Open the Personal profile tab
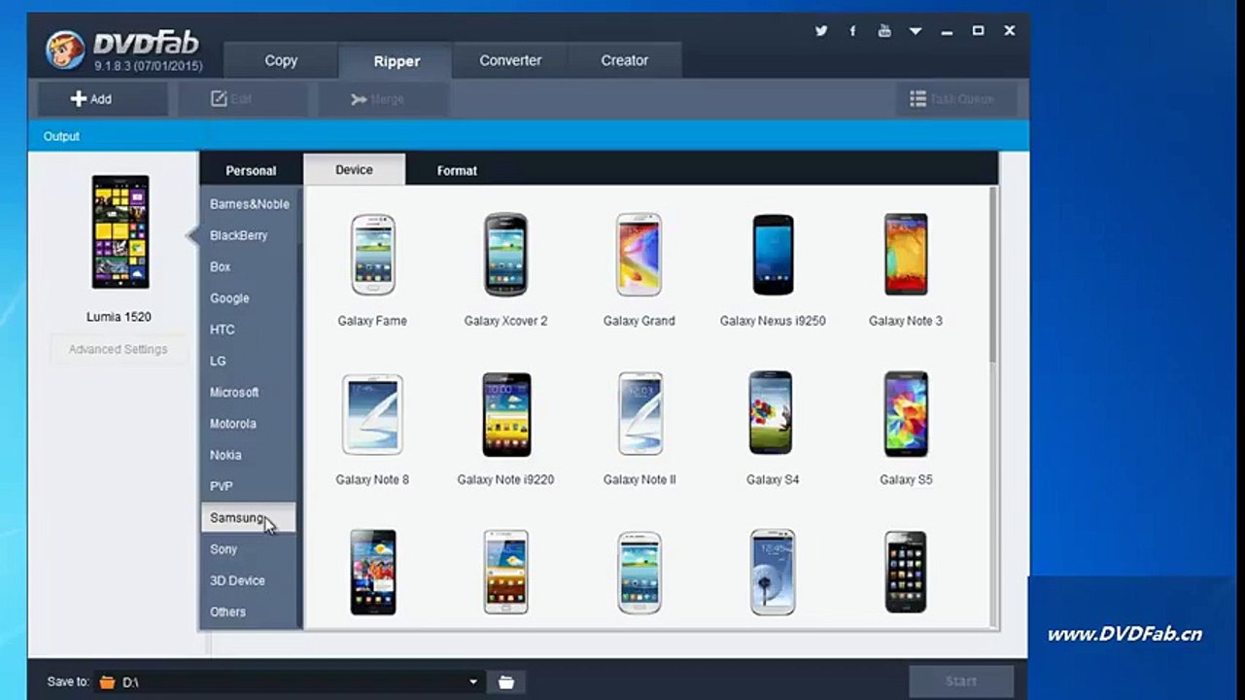Screen dimensions: 1245x700 click(x=251, y=170)
